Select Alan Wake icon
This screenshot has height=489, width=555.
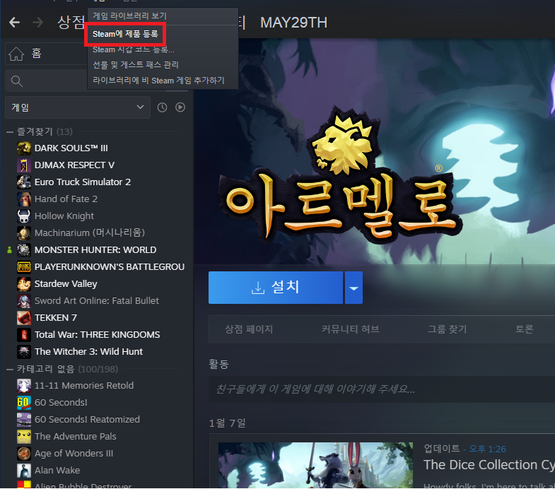(x=24, y=471)
